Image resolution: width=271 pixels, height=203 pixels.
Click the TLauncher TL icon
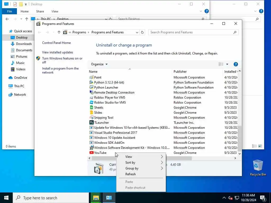point(91,123)
